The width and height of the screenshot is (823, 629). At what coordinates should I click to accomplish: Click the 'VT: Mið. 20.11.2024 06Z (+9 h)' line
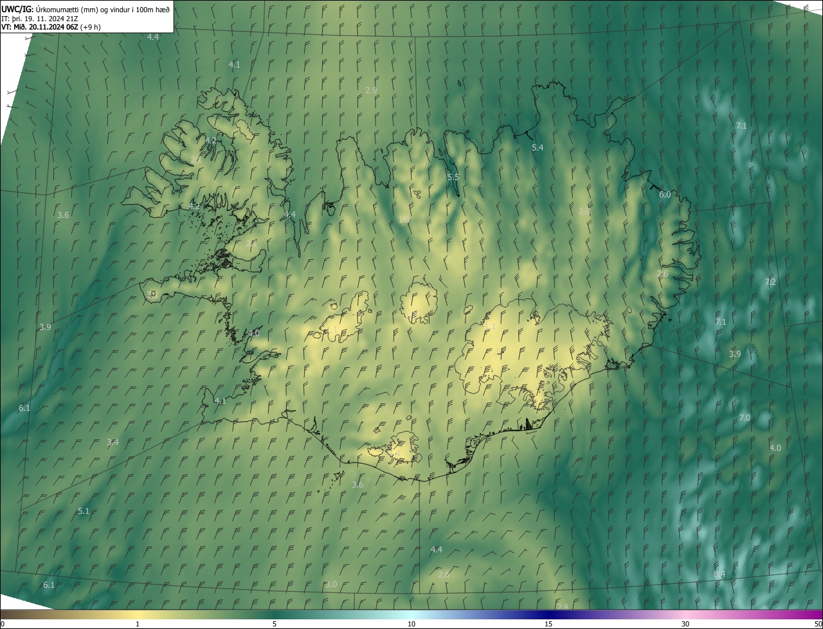click(x=51, y=26)
